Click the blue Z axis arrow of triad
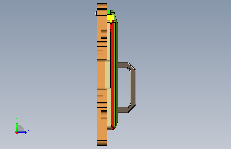 (x=22, y=132)
